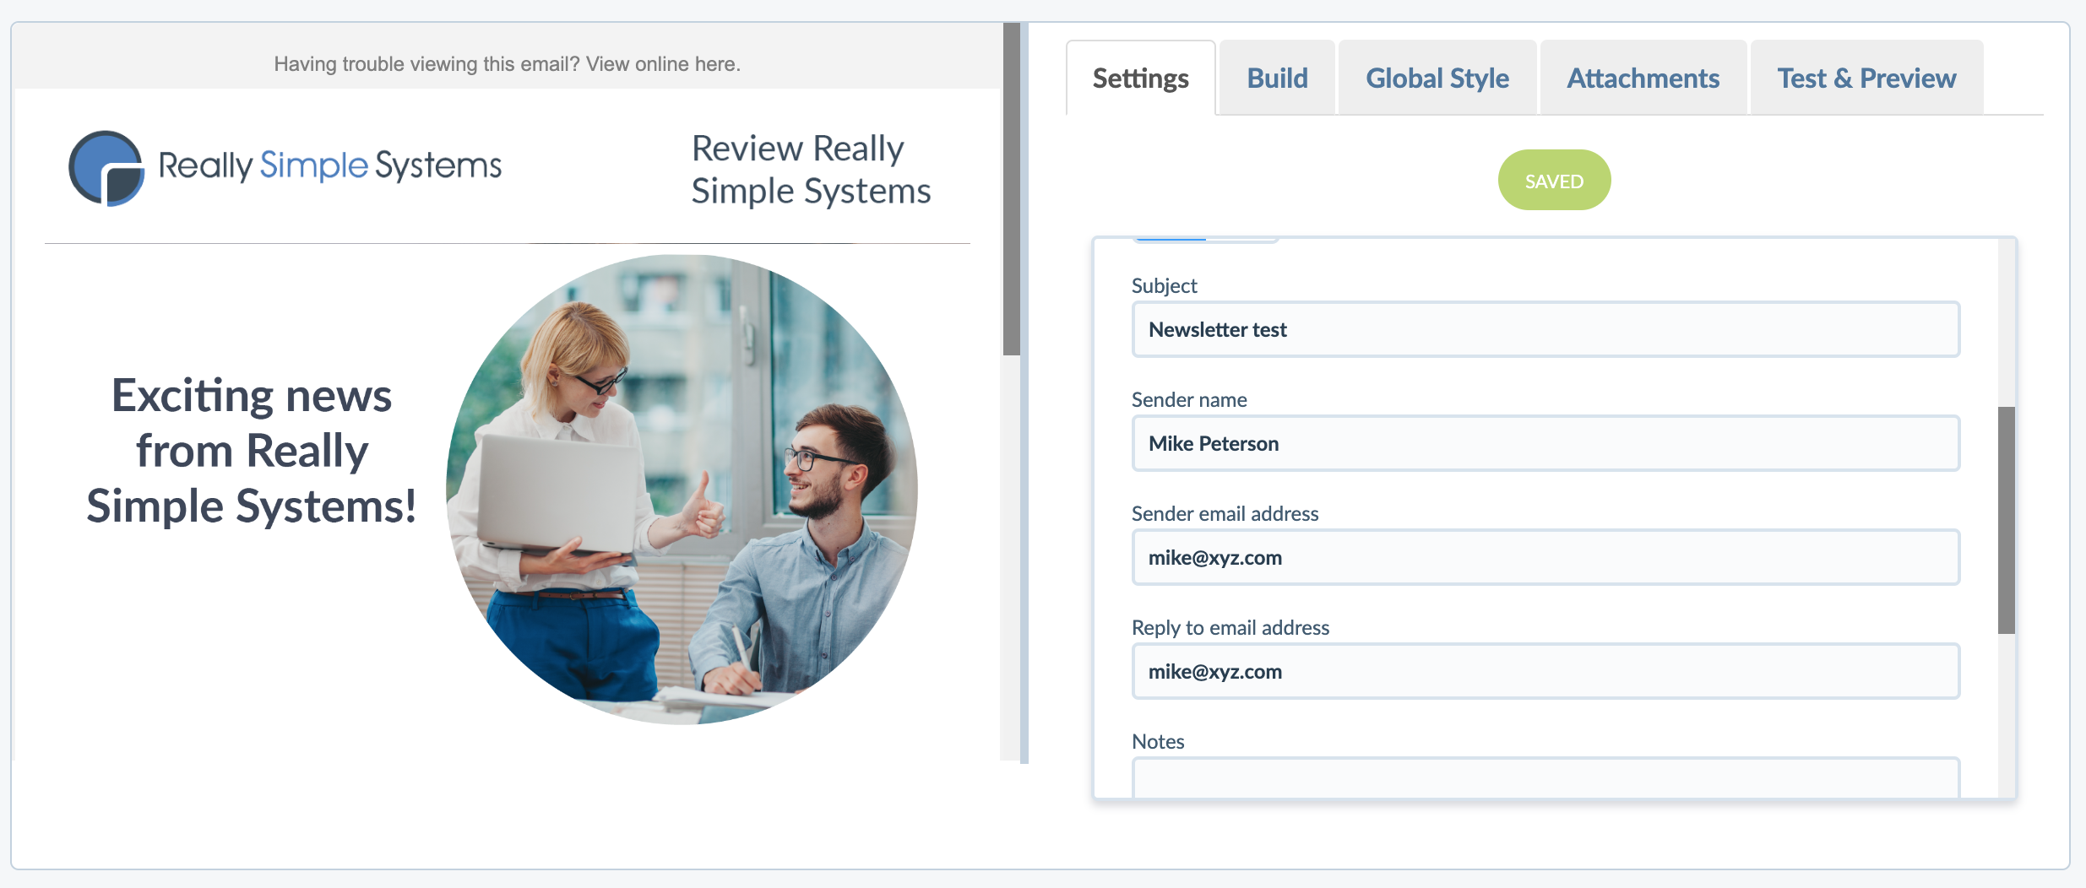Click the Really Simple Systems logo icon

106,167
